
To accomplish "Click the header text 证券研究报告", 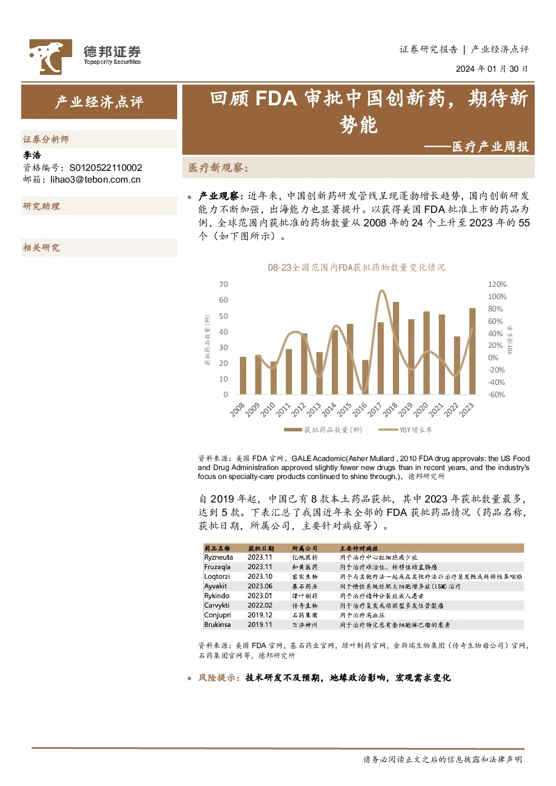I will (428, 49).
